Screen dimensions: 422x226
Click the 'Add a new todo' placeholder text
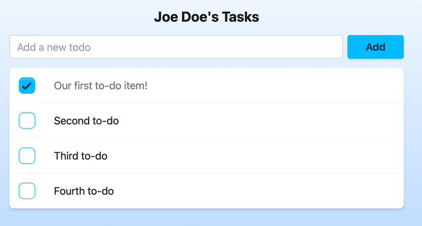tap(54, 47)
